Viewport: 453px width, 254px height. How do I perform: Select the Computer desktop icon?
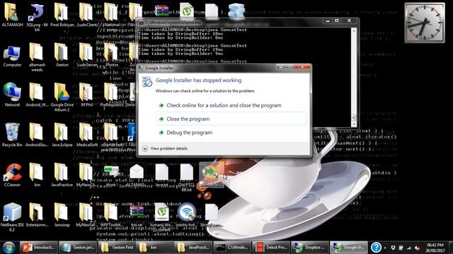(12, 56)
